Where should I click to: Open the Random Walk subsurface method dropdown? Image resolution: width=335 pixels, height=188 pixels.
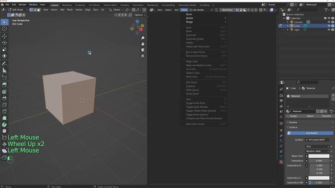point(317,151)
